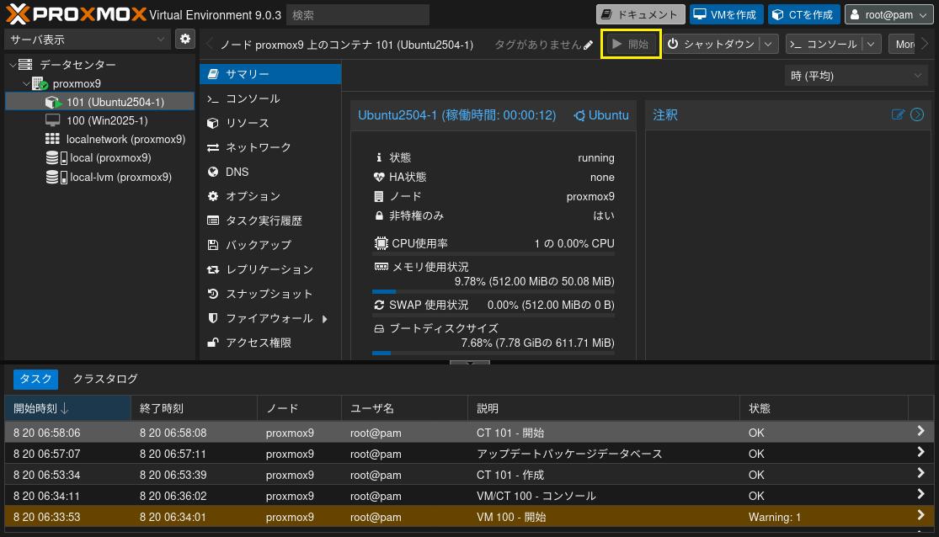Click the boot disk size progress bar
This screenshot has width=939, height=537.
[x=494, y=354]
